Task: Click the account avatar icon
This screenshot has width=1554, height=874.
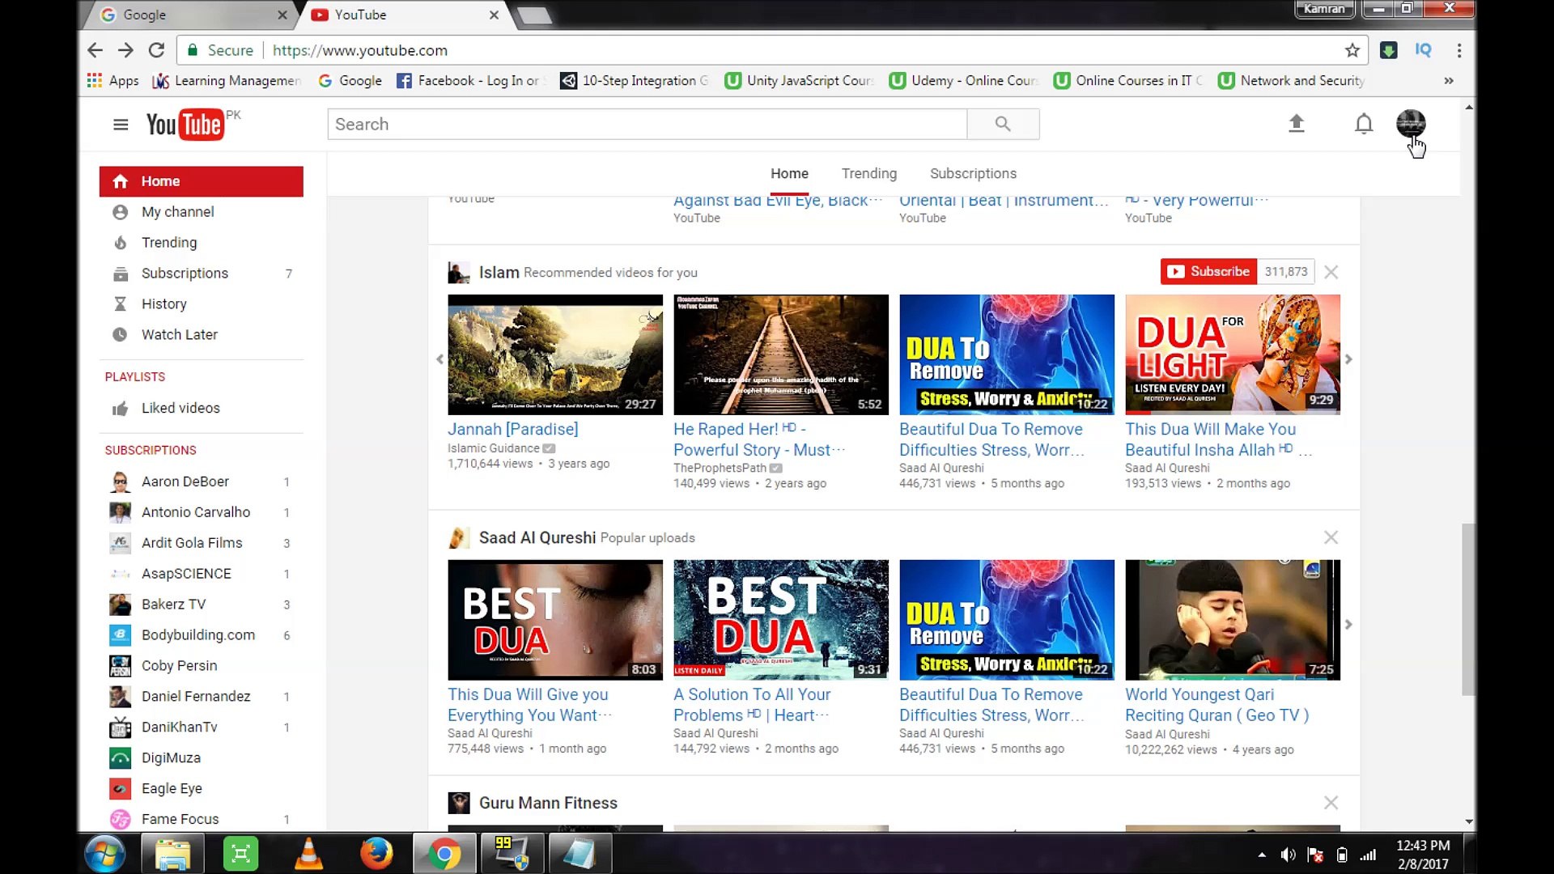Action: [1412, 124]
